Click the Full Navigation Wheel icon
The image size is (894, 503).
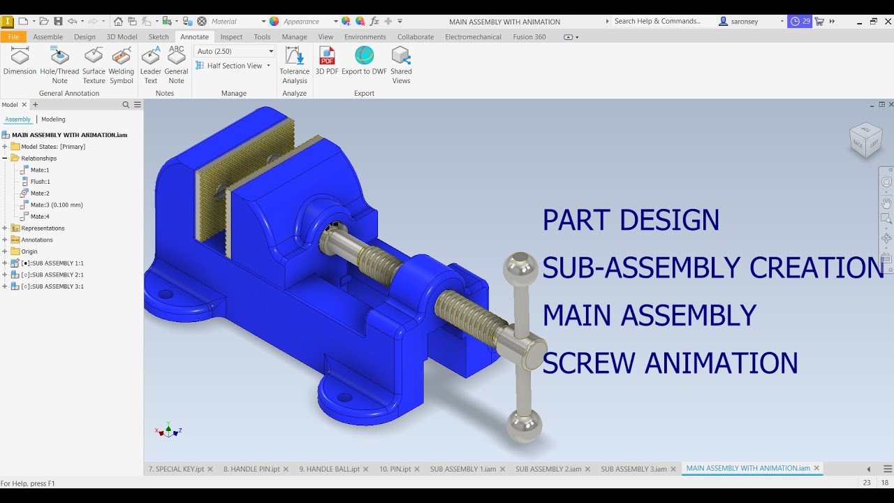tap(886, 182)
